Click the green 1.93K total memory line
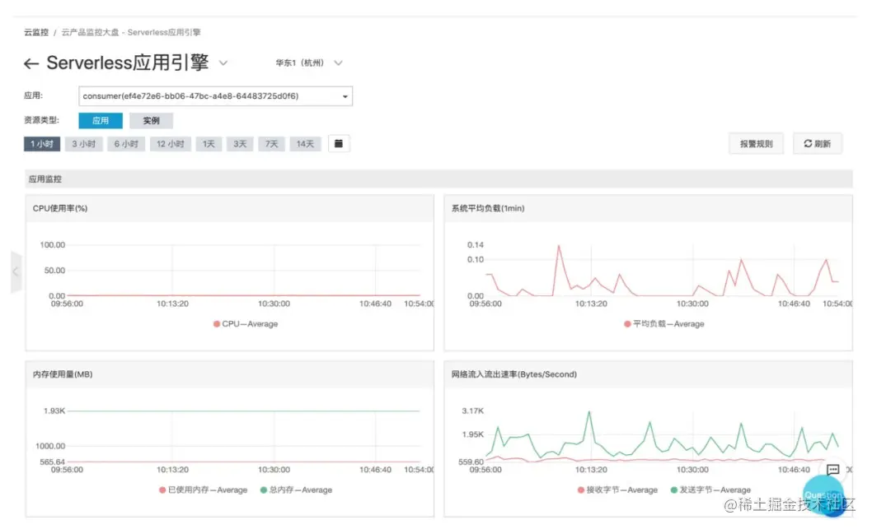 244,411
